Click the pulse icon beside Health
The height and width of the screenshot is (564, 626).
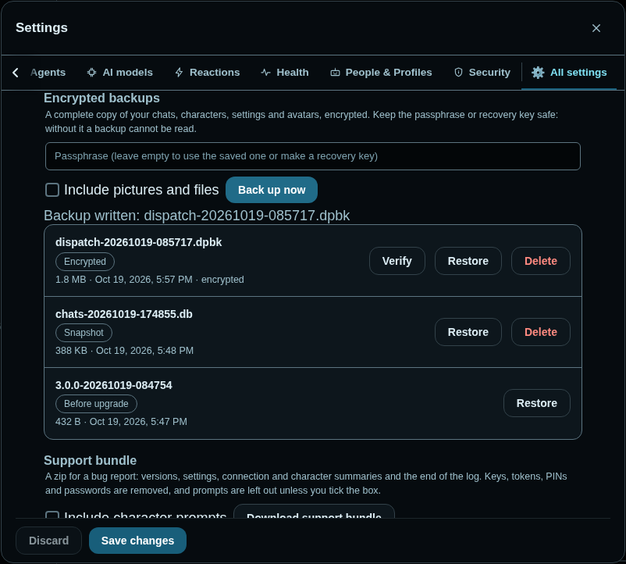(265, 73)
